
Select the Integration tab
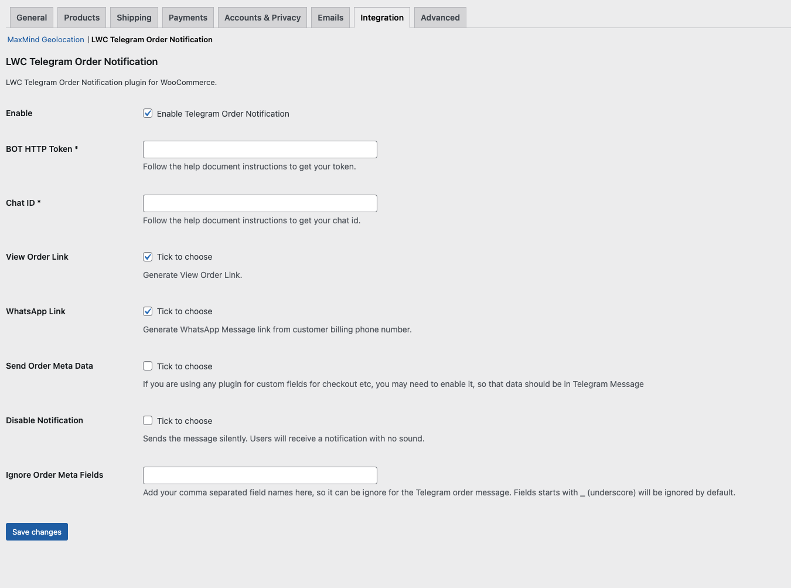coord(381,18)
